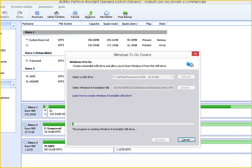Click the 61.30GB free space cell
252x168 pixels.
pyautogui.click(x=132, y=45)
